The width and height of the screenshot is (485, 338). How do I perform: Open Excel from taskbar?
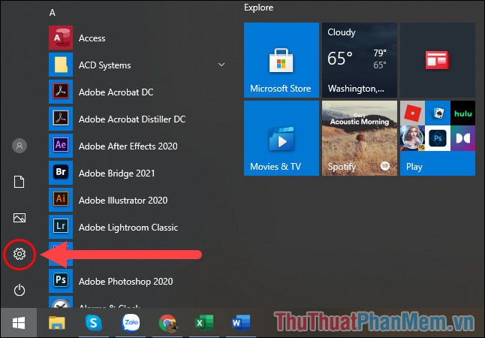[204, 323]
